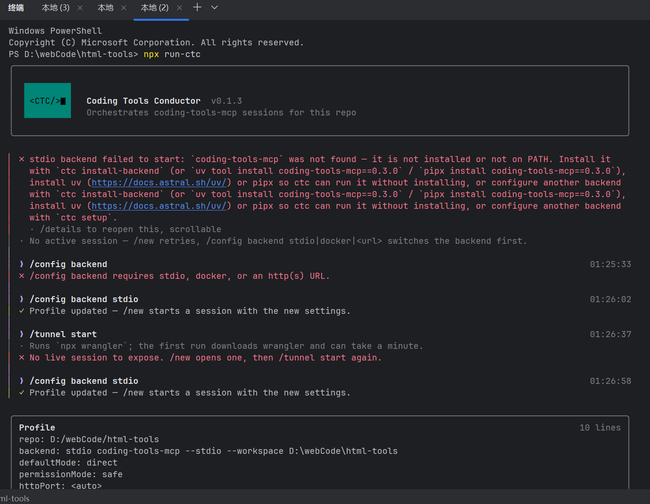Close the 本地 (3) tab
This screenshot has height=504, width=650.
[x=80, y=8]
